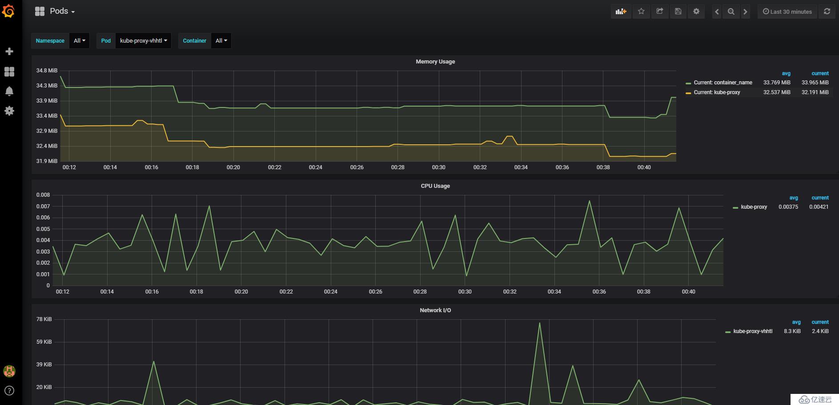
Task: Click green color swatch for container_name series
Action: tap(688, 83)
